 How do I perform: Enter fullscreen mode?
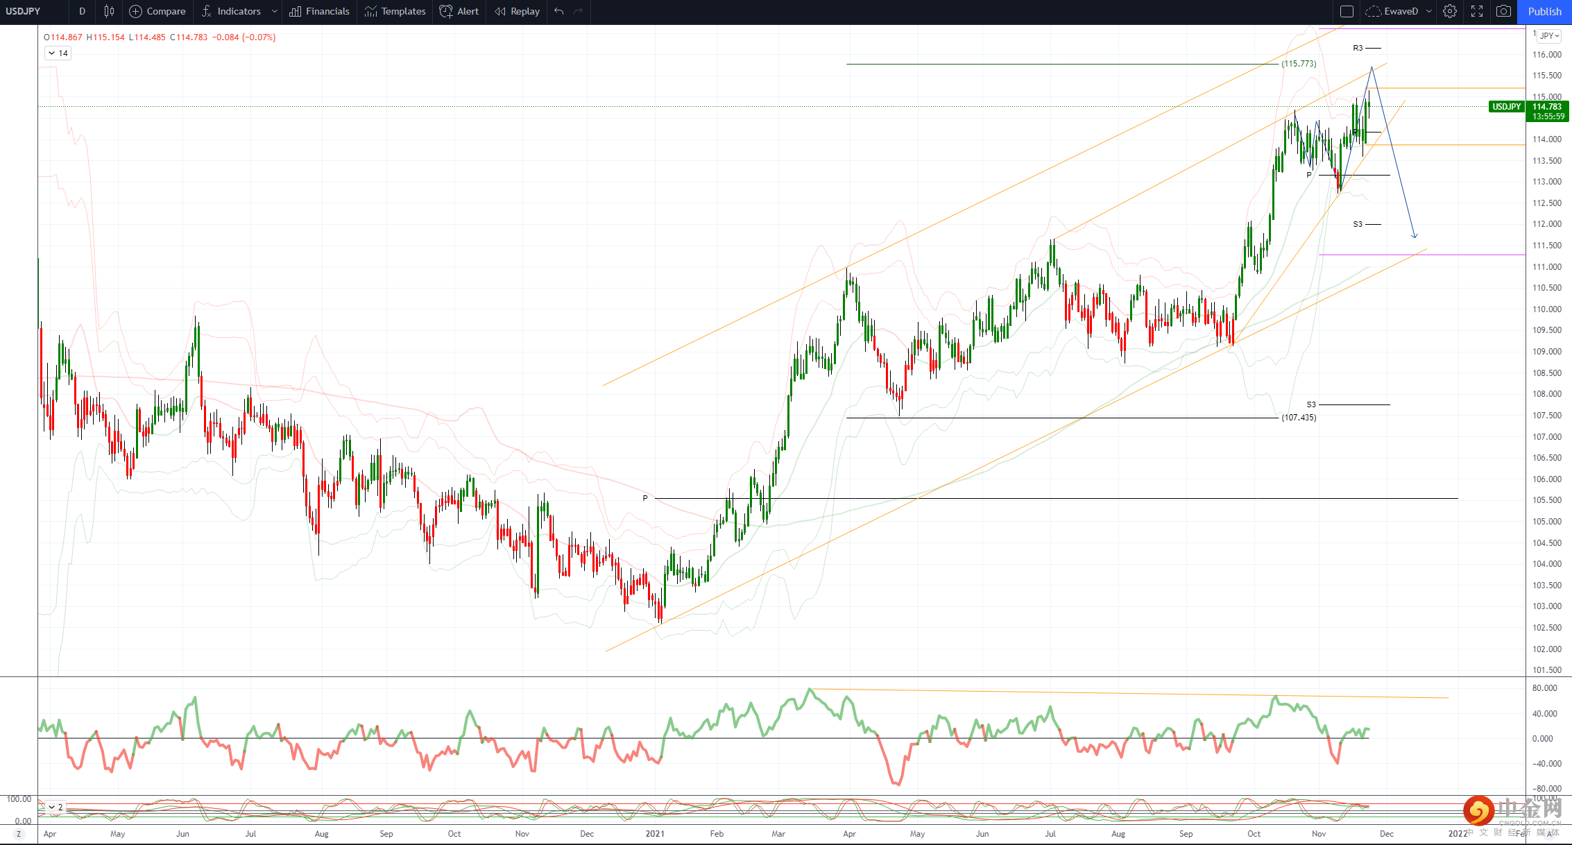[1477, 11]
